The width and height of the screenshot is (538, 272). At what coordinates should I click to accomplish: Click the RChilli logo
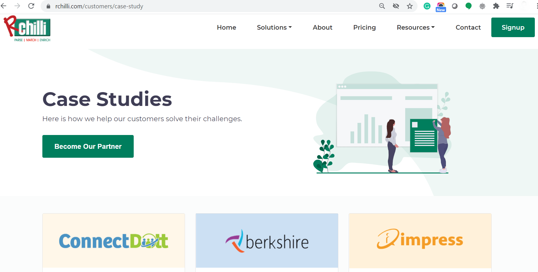[27, 28]
